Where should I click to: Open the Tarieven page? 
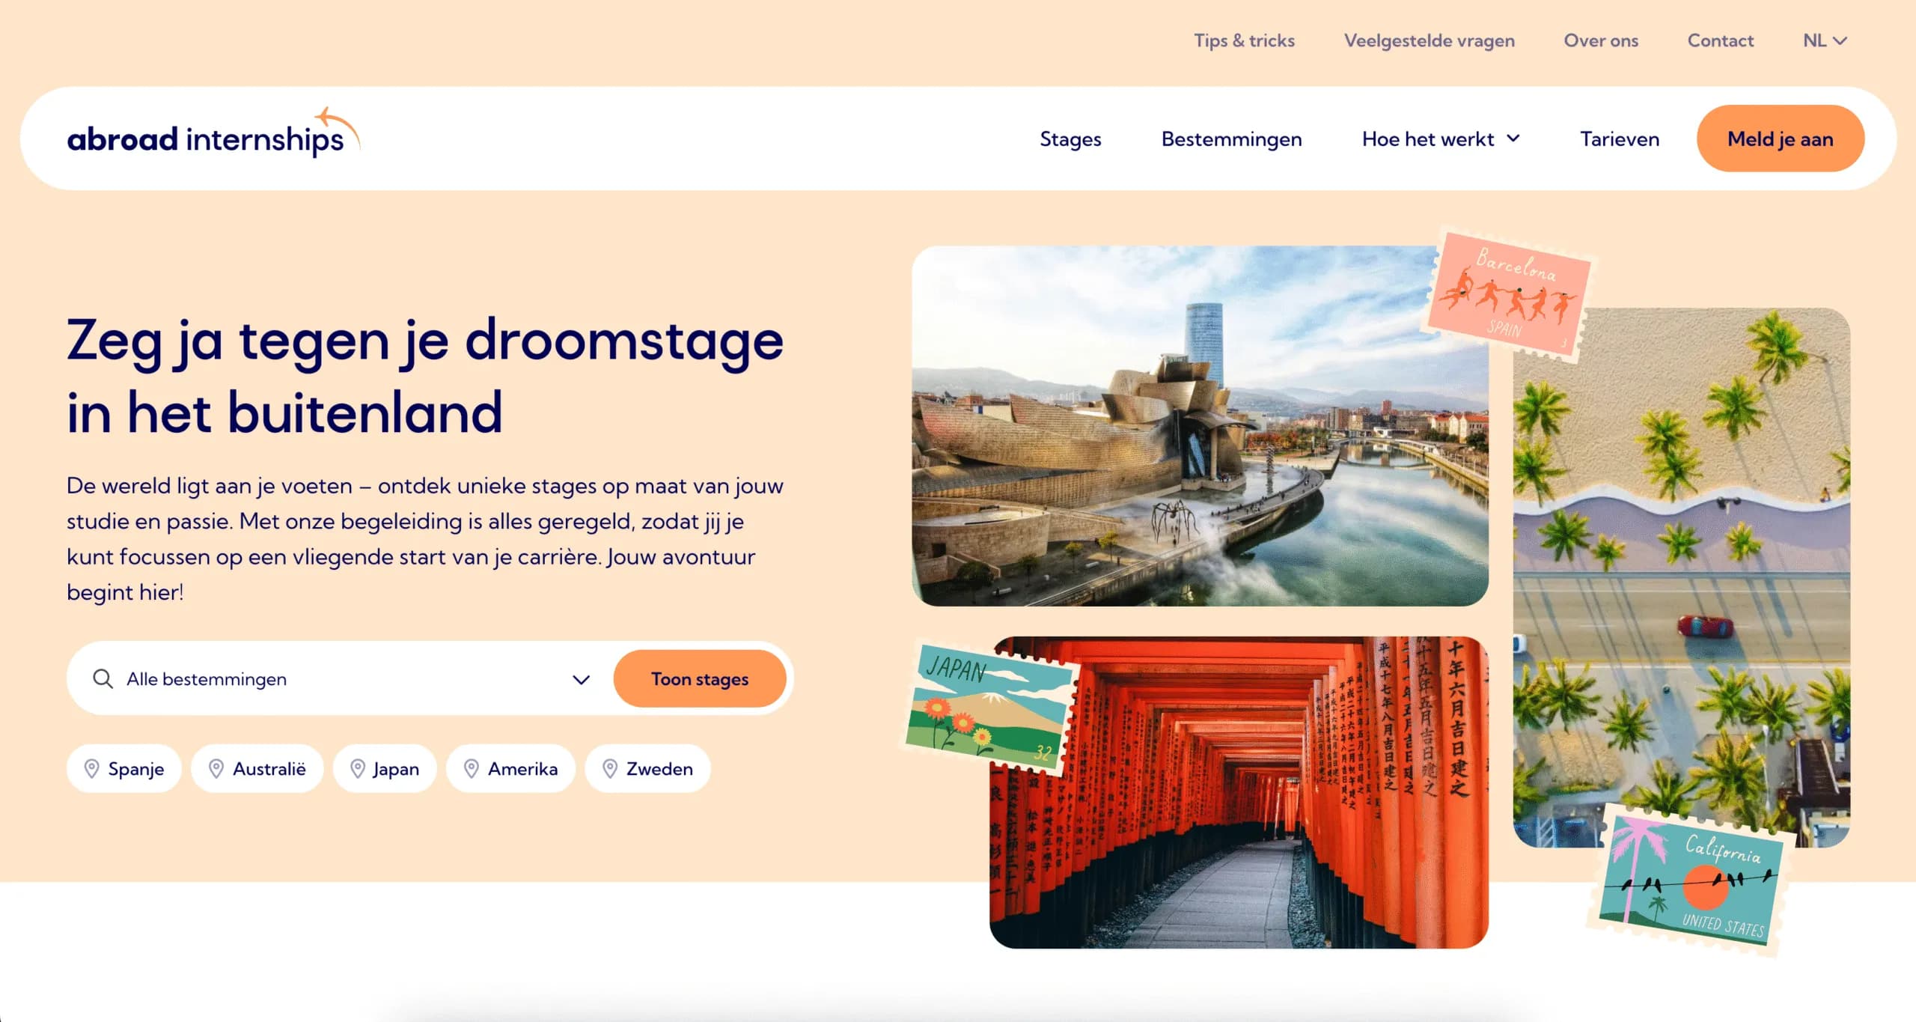(1619, 139)
